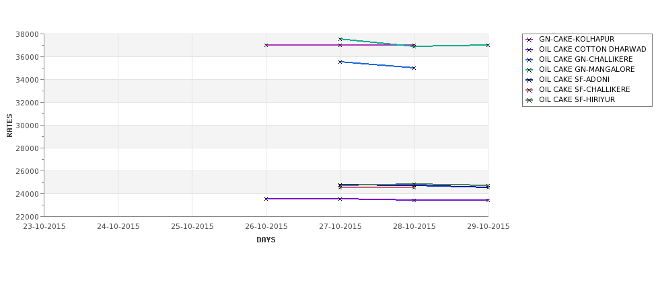Click the OIL CAKE SF-CHALLIKERE legend marker

(x=530, y=90)
